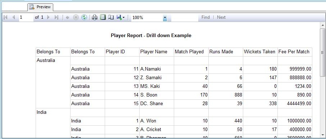The width and height of the screenshot is (326, 139).
Task: Jump to the last report page
Action: (56, 18)
